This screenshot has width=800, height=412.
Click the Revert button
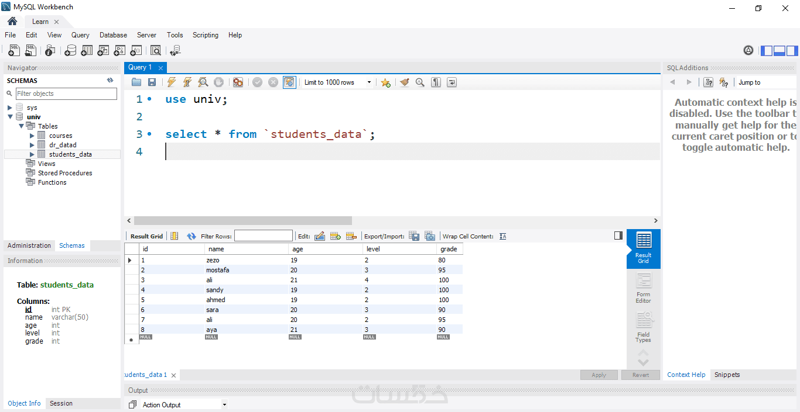[x=641, y=375]
